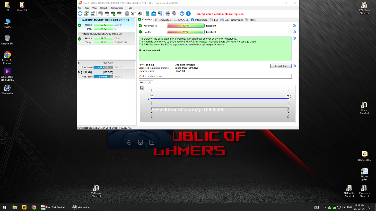Click the D: free space 64.0 GB bar

[x=103, y=77]
